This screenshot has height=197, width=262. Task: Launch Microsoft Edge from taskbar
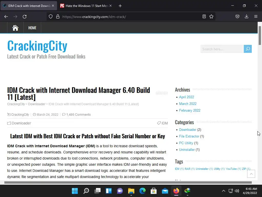pyautogui.click(x=142, y=191)
